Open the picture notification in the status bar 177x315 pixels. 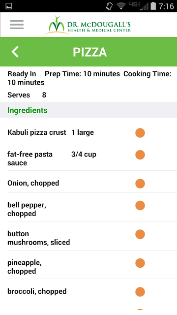[9, 6]
